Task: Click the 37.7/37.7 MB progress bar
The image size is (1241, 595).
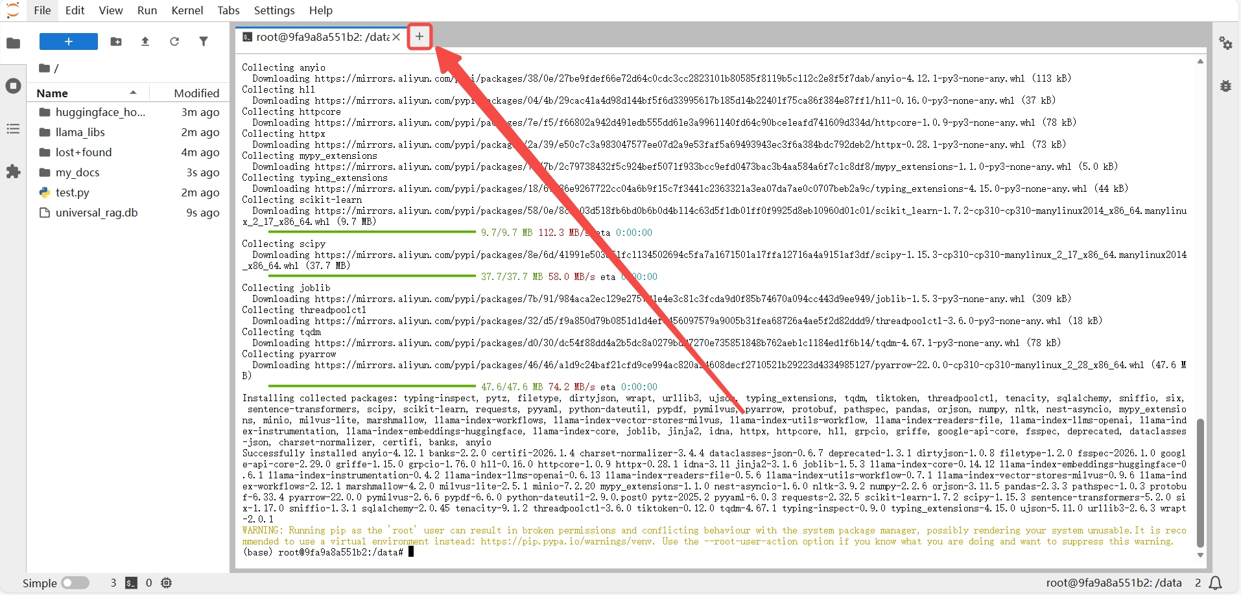Action: tap(372, 277)
